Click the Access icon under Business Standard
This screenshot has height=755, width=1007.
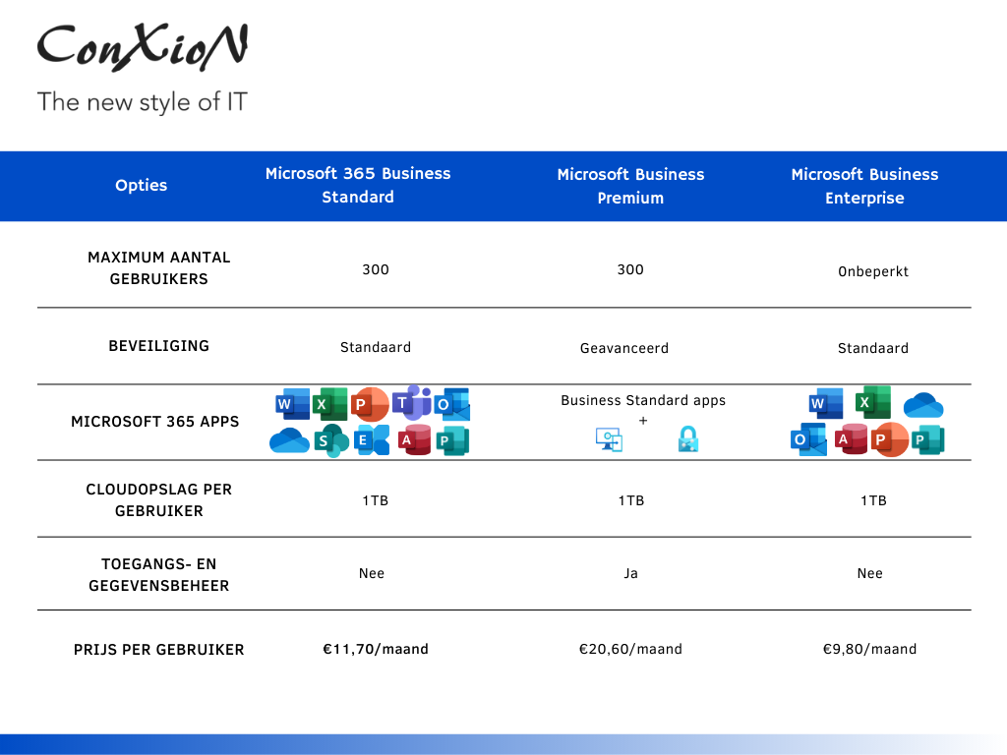[x=414, y=439]
